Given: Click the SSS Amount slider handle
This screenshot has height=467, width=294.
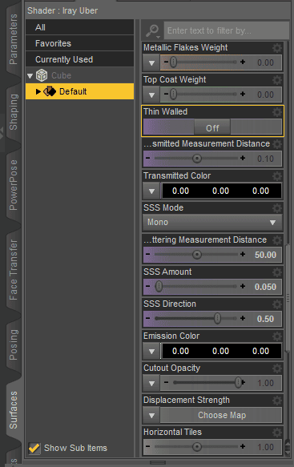Looking at the screenshot, I should tap(159, 286).
